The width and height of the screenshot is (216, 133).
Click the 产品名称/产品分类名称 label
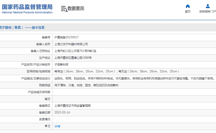click(x=36, y=65)
